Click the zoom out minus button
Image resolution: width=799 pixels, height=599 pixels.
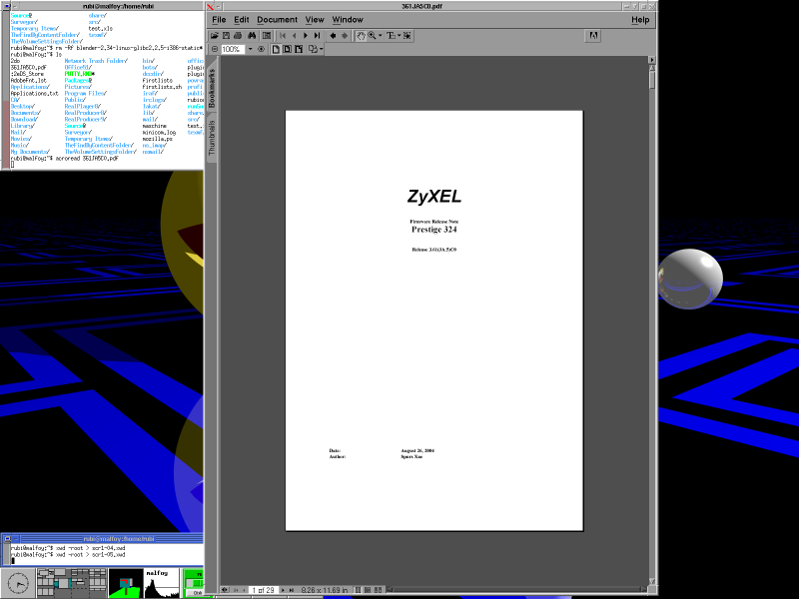pos(215,49)
